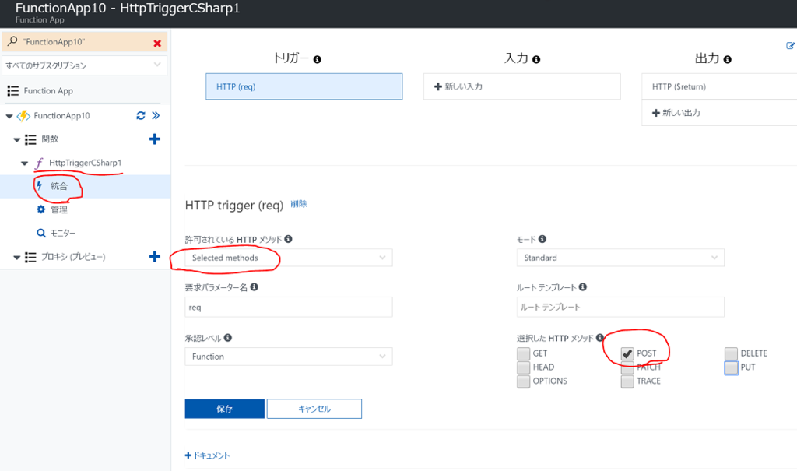Check the OPTIONS method checkbox
The height and width of the screenshot is (471, 797).
524,381
